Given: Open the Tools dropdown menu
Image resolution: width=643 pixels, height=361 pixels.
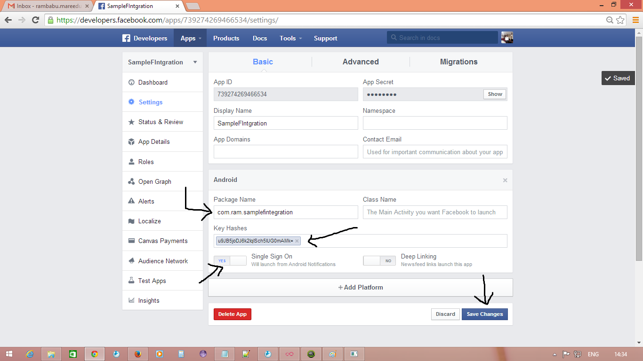Looking at the screenshot, I should [x=290, y=38].
